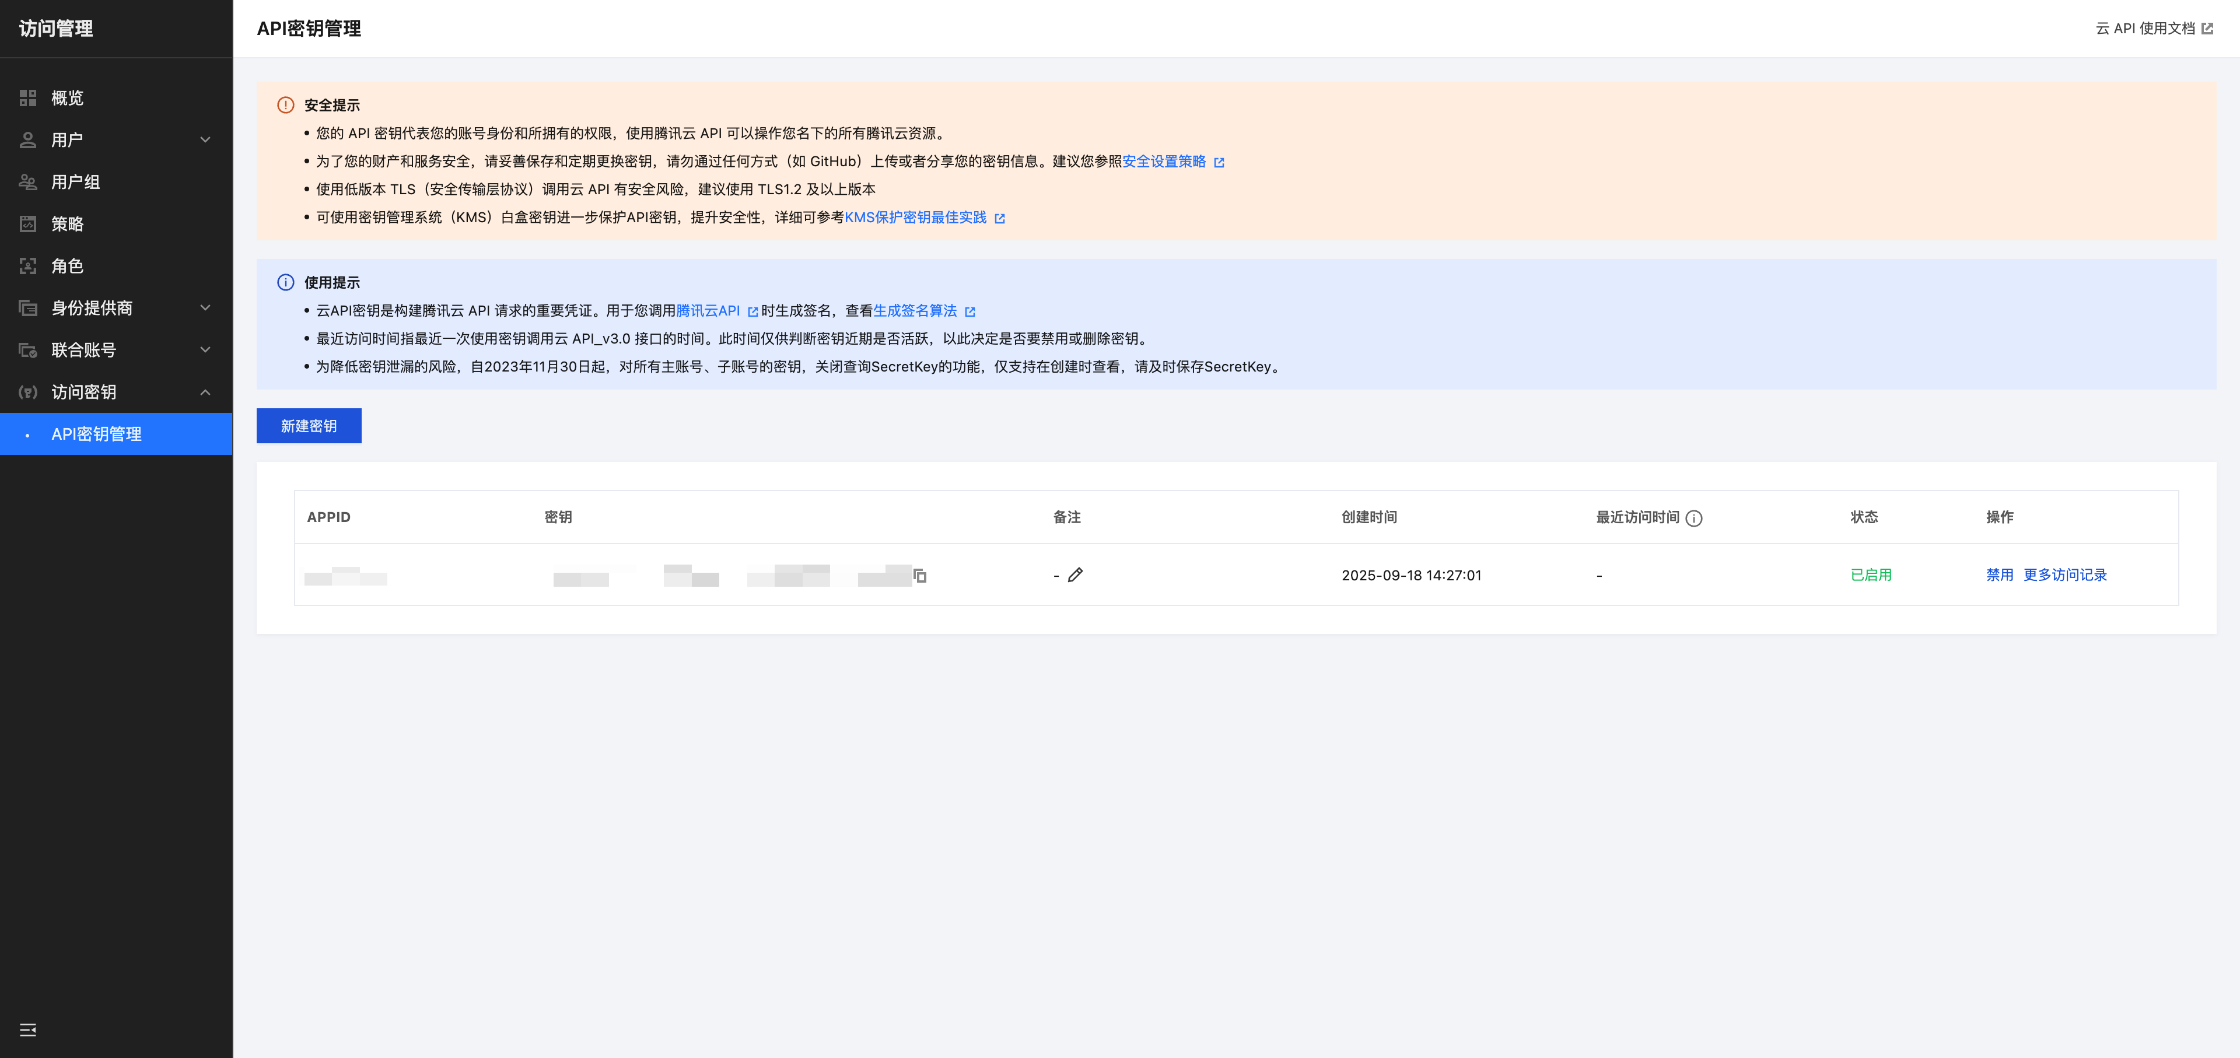Open 联合账号 menu label
This screenshot has width=2240, height=1058.
click(83, 349)
